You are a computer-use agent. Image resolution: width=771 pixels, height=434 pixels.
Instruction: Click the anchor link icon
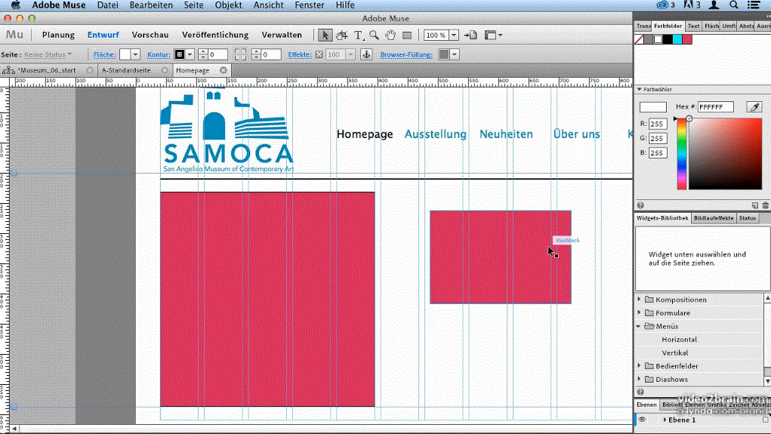(366, 54)
